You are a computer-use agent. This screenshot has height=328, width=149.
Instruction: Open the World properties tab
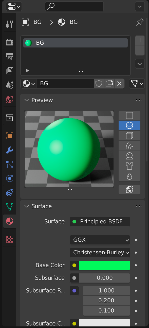pos(9,99)
